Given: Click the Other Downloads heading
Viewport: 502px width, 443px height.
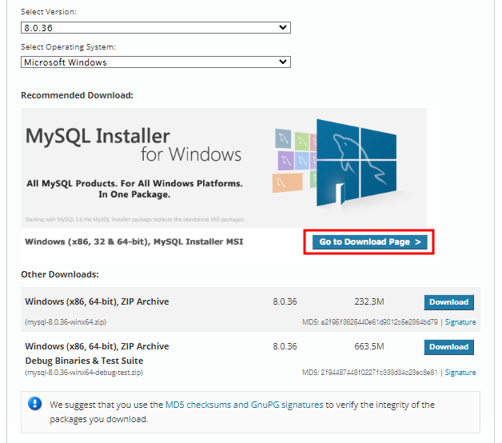Looking at the screenshot, I should coord(60,274).
